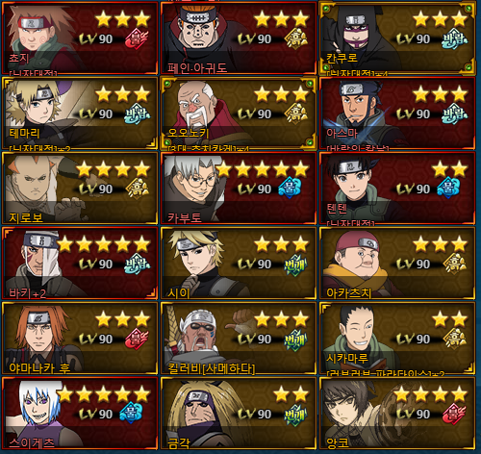
Task: Click the fire element icon on 앙코 card
Action: [x=454, y=414]
